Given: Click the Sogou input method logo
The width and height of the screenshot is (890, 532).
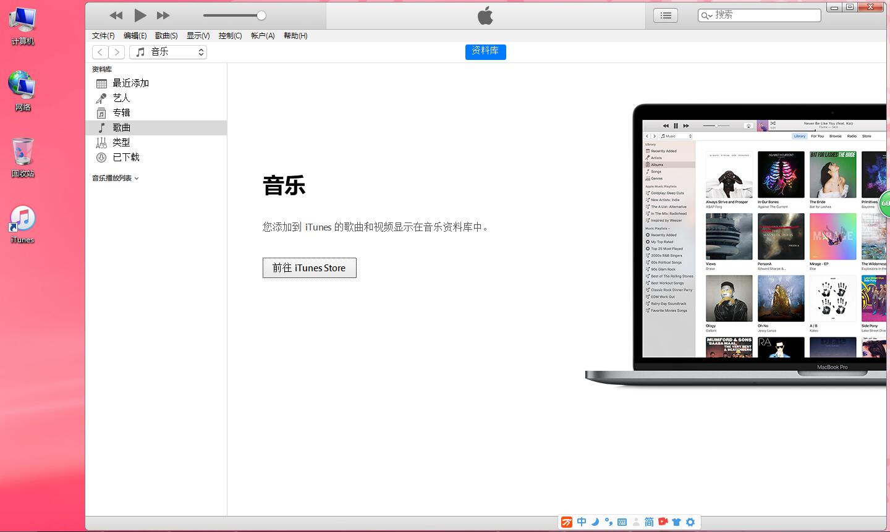Looking at the screenshot, I should (567, 522).
